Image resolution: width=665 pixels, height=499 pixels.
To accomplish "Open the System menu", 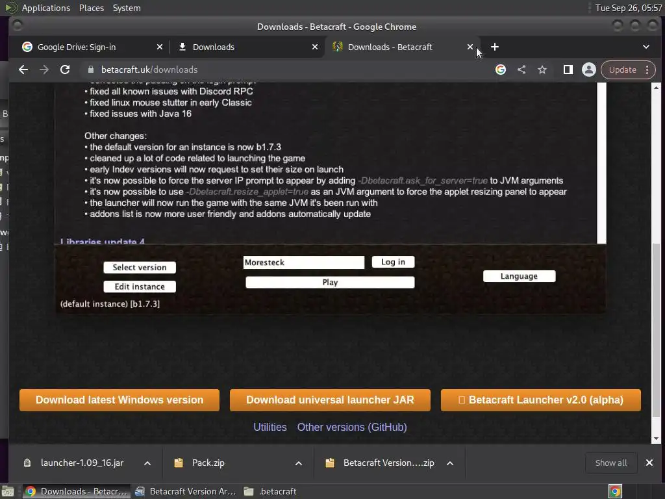I will pos(127,8).
